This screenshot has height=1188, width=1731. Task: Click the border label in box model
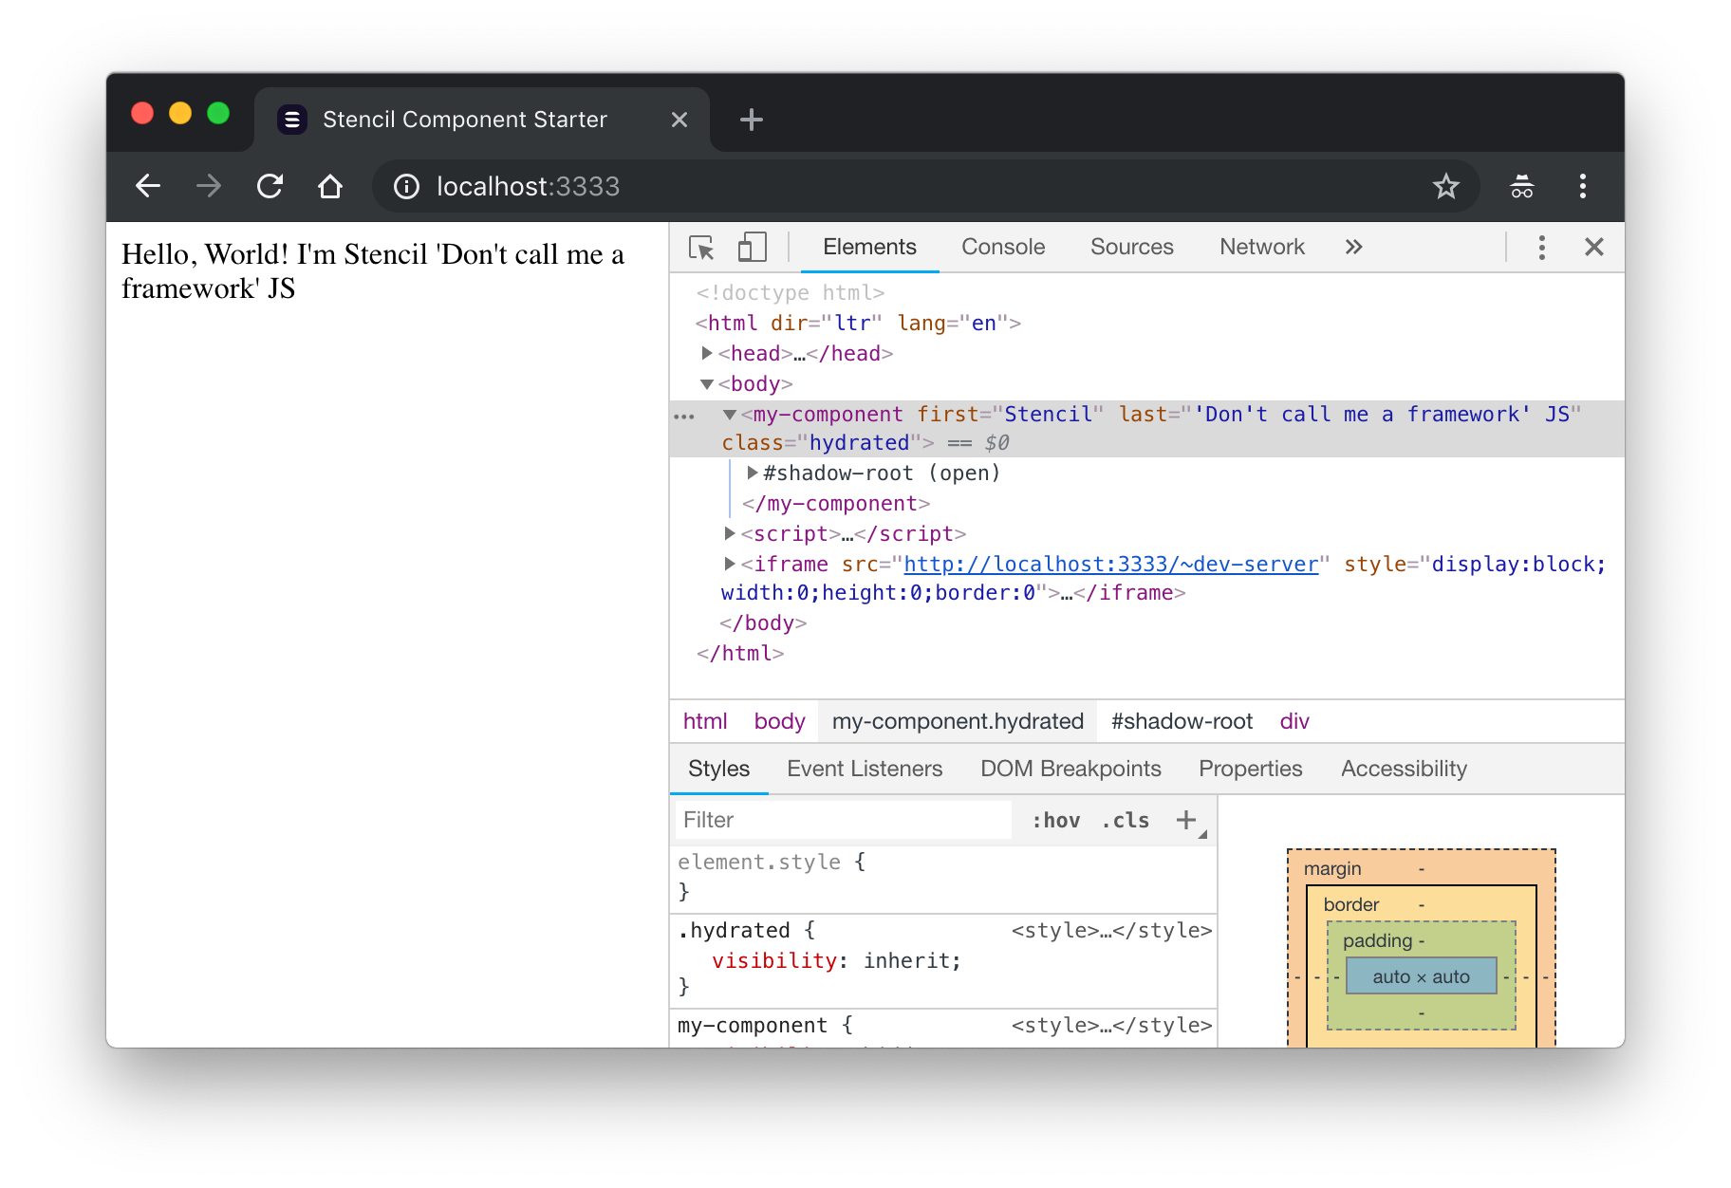pos(1351,904)
